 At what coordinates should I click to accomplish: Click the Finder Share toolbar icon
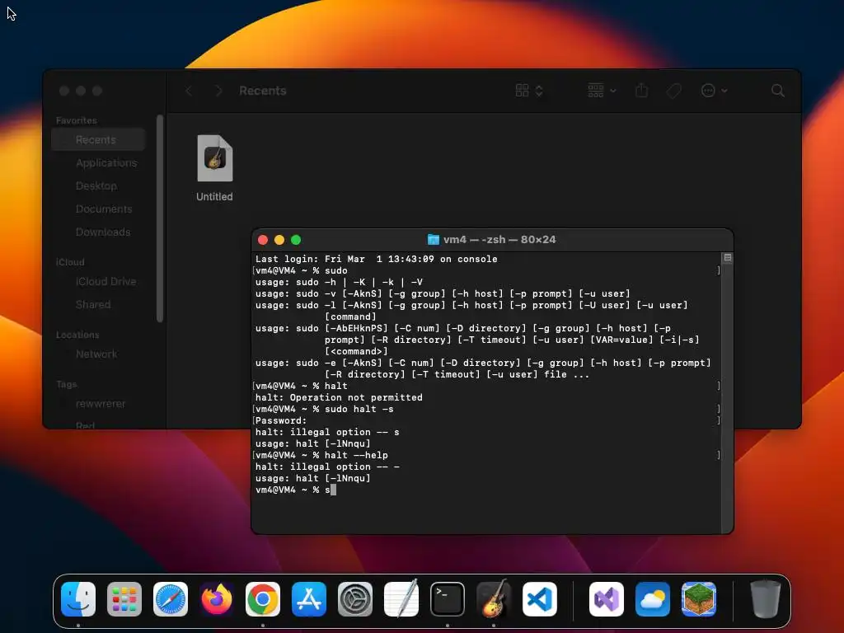point(641,91)
